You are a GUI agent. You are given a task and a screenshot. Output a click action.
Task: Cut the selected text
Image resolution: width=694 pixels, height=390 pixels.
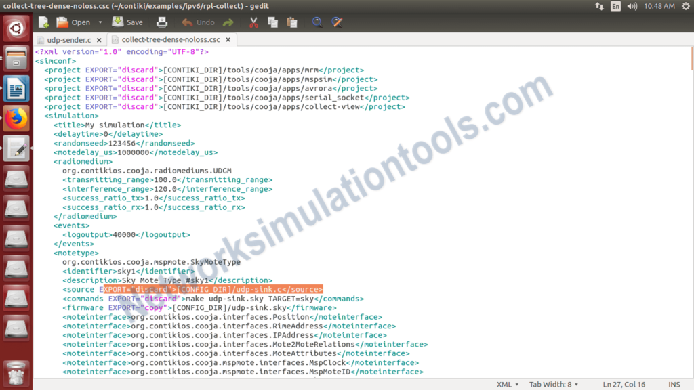(x=253, y=22)
